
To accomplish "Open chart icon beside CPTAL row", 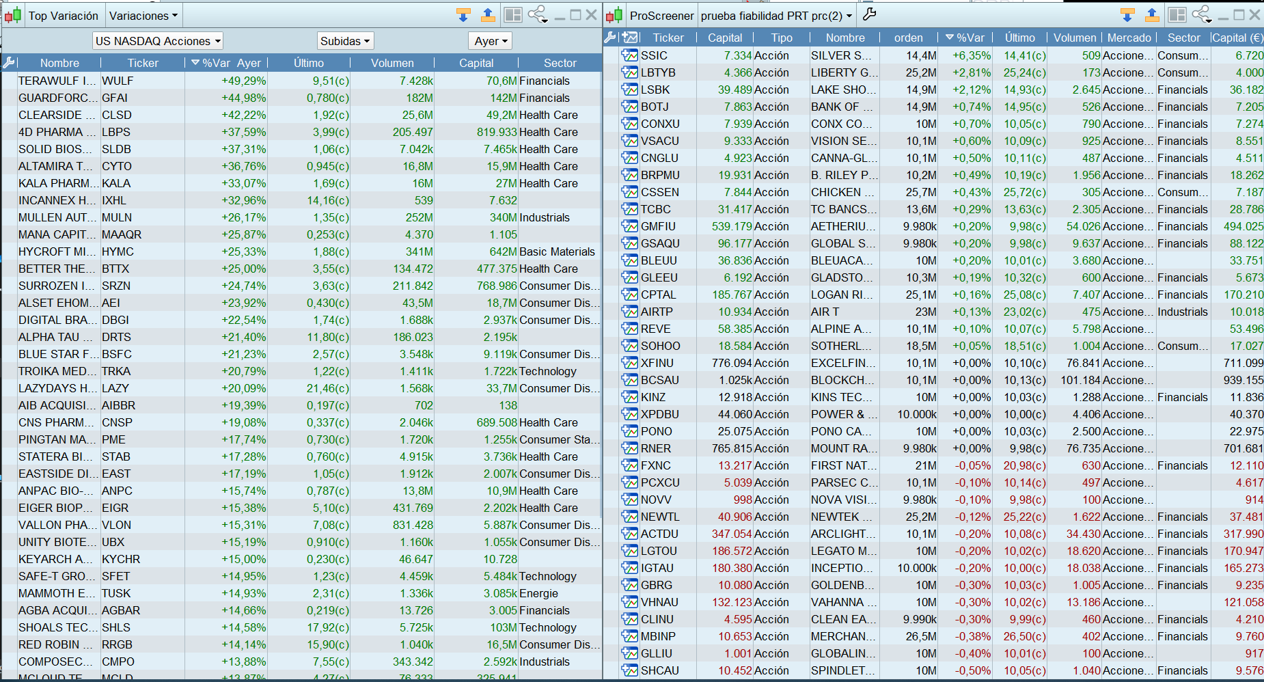I will pos(629,295).
